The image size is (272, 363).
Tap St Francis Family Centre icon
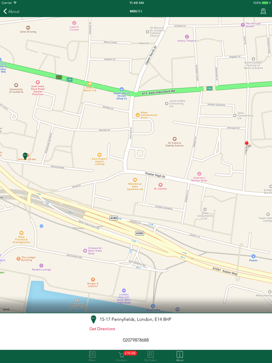tap(175, 139)
